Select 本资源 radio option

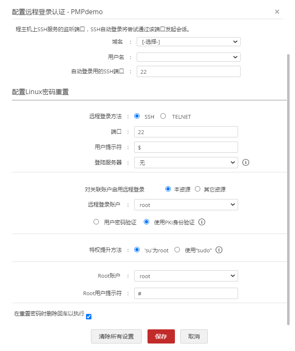click(x=168, y=189)
